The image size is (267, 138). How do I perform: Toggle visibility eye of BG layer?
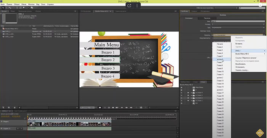pyautogui.click(x=182, y=103)
